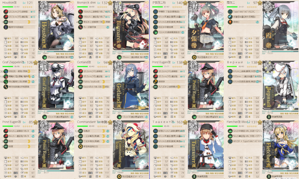Click Bismarck's Type 91 armor-piercing shell icon
Screen dimensions: 299x179
(80, 27)
